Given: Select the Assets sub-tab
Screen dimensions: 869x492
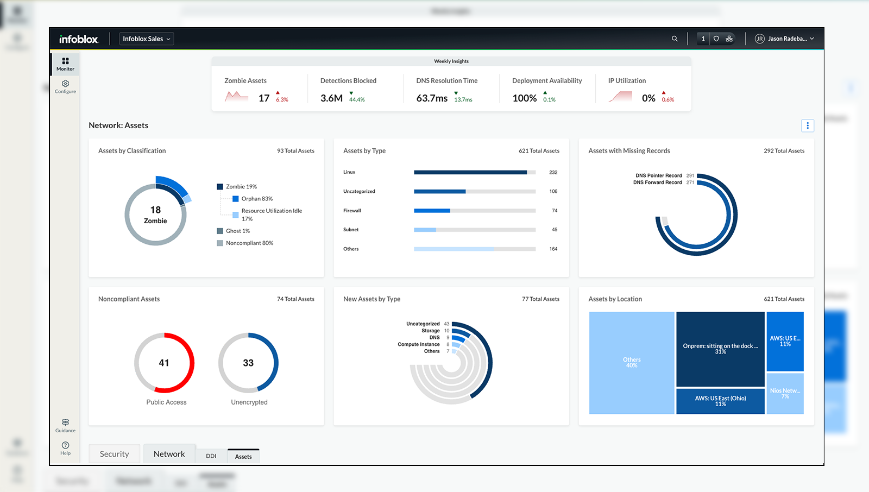Looking at the screenshot, I should (243, 456).
